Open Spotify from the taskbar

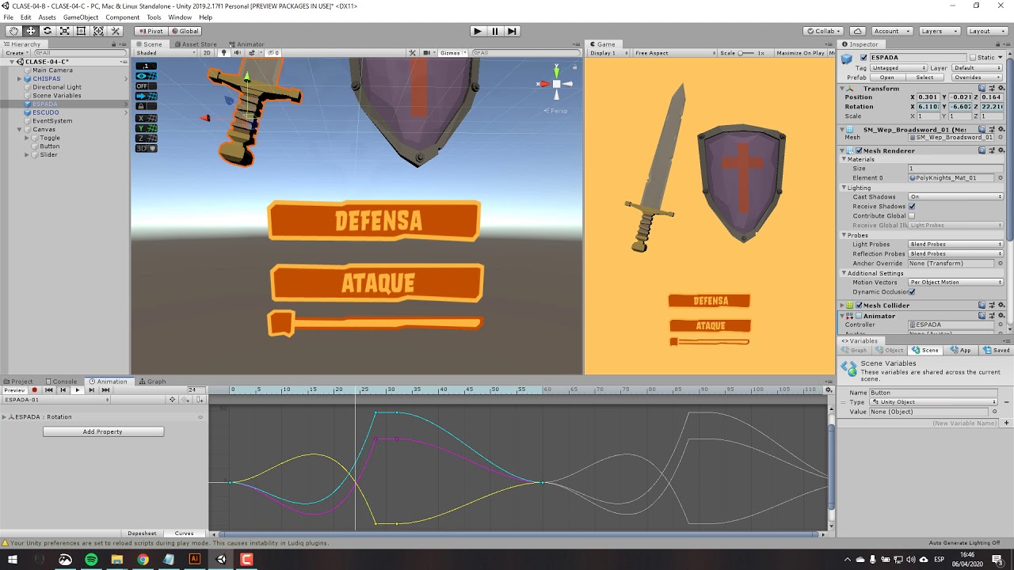(x=91, y=560)
